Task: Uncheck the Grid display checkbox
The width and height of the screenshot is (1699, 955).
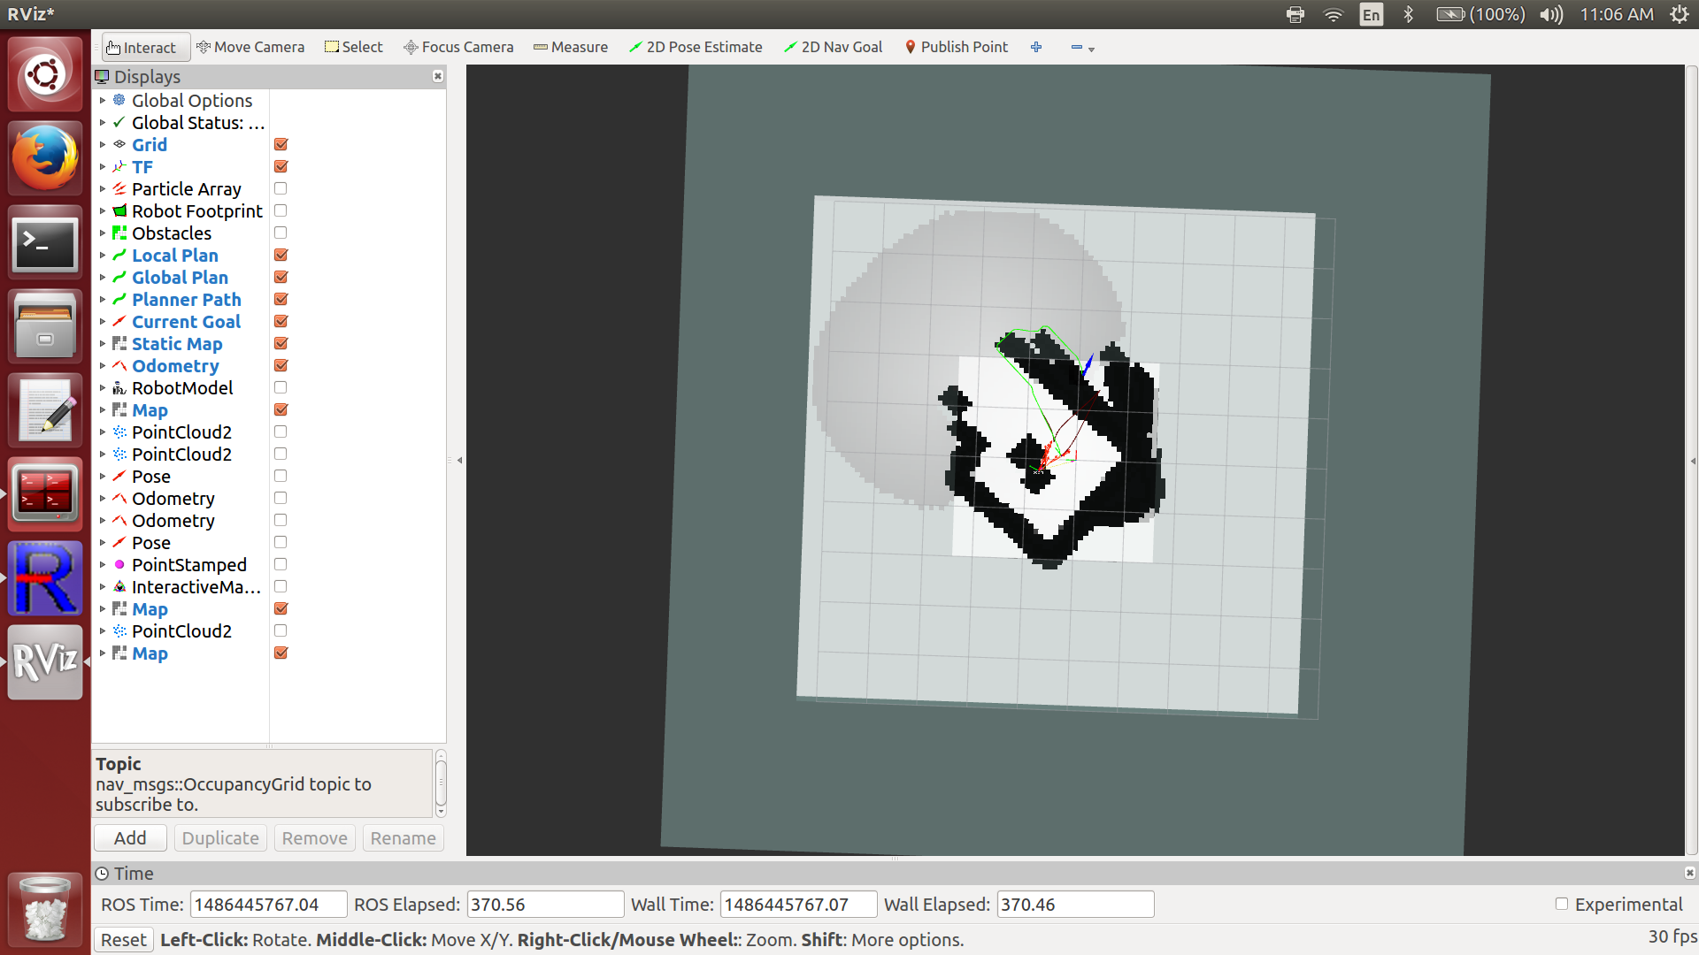Action: coord(281,144)
